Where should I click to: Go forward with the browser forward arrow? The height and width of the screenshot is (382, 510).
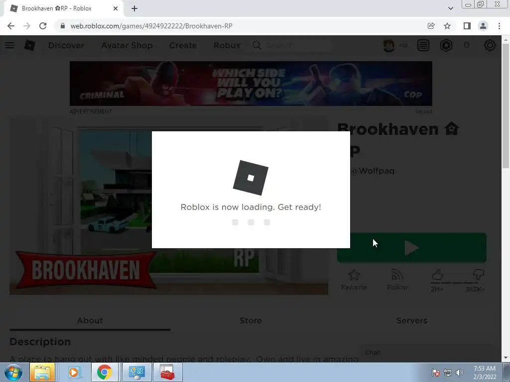tap(27, 26)
